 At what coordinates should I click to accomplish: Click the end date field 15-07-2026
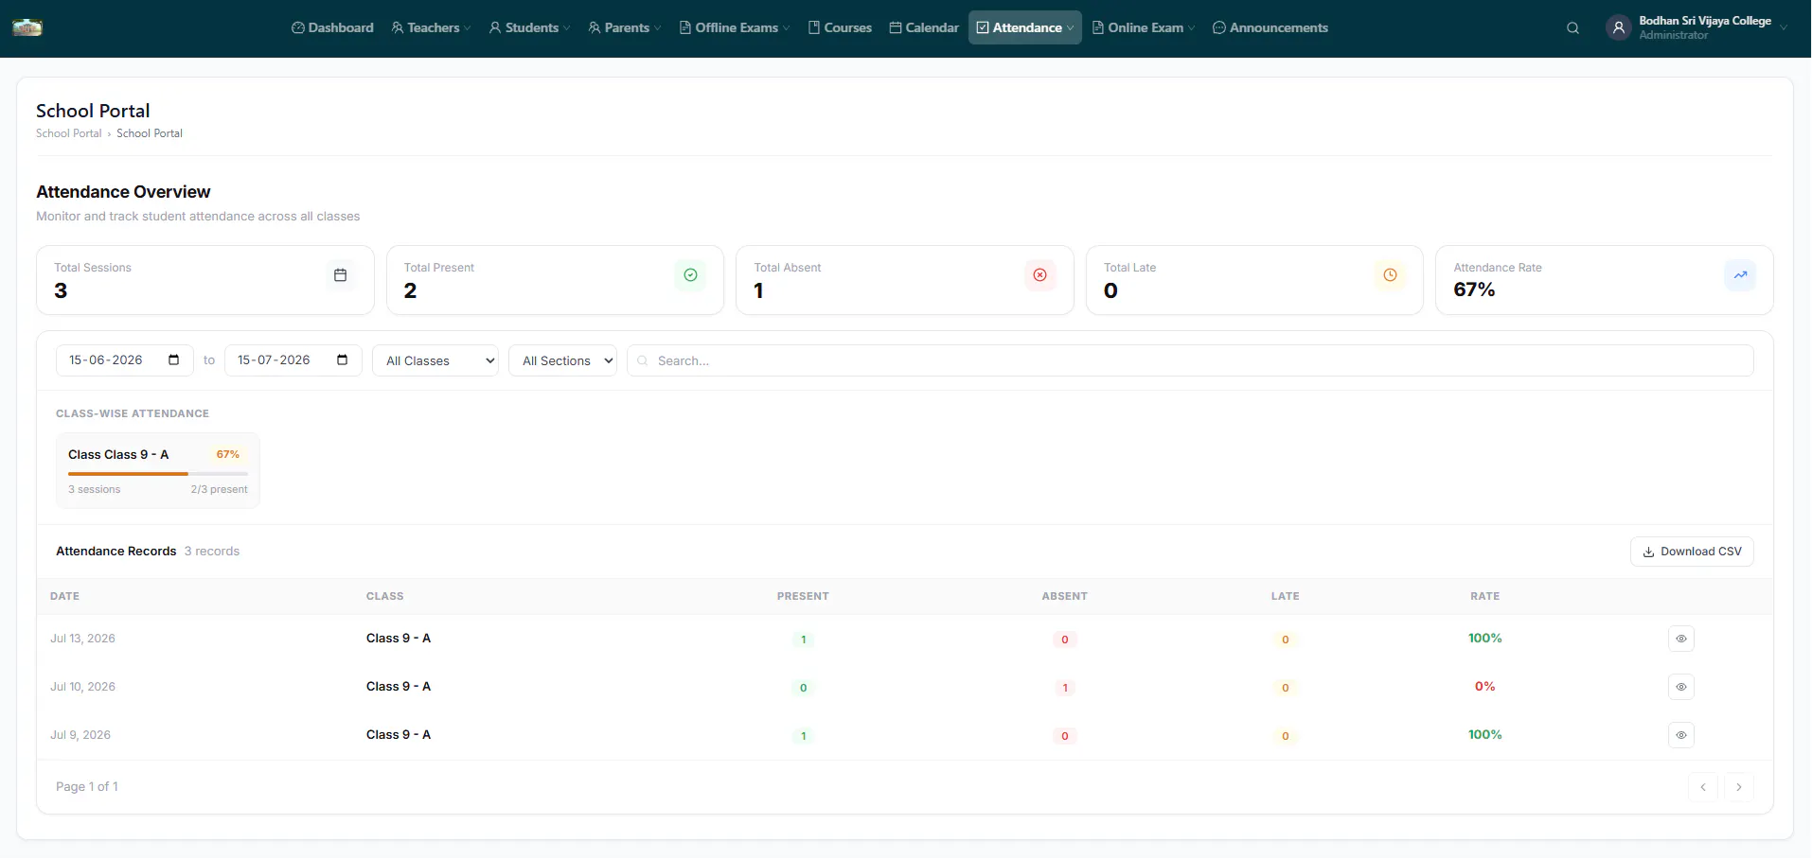(293, 360)
